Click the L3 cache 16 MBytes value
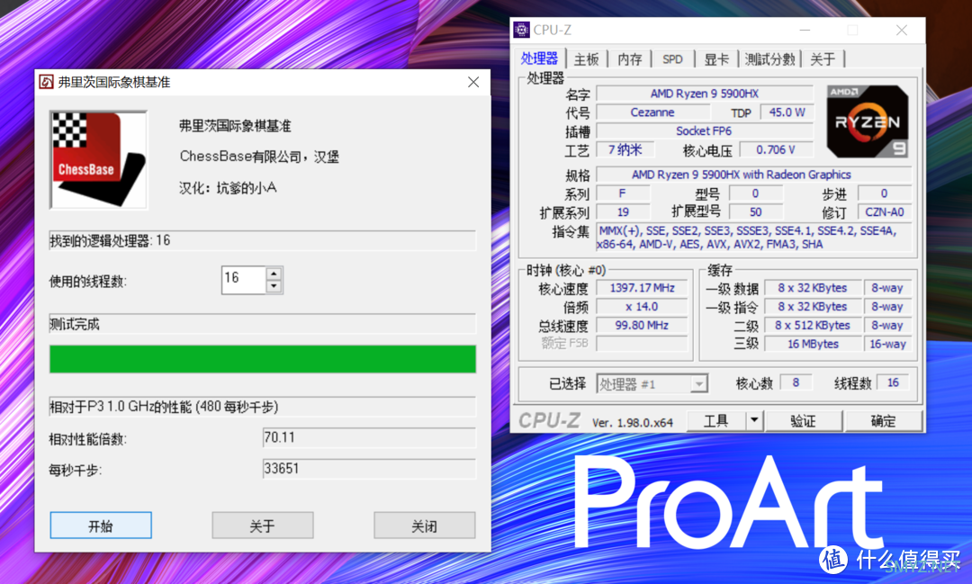The height and width of the screenshot is (584, 972). [x=813, y=344]
